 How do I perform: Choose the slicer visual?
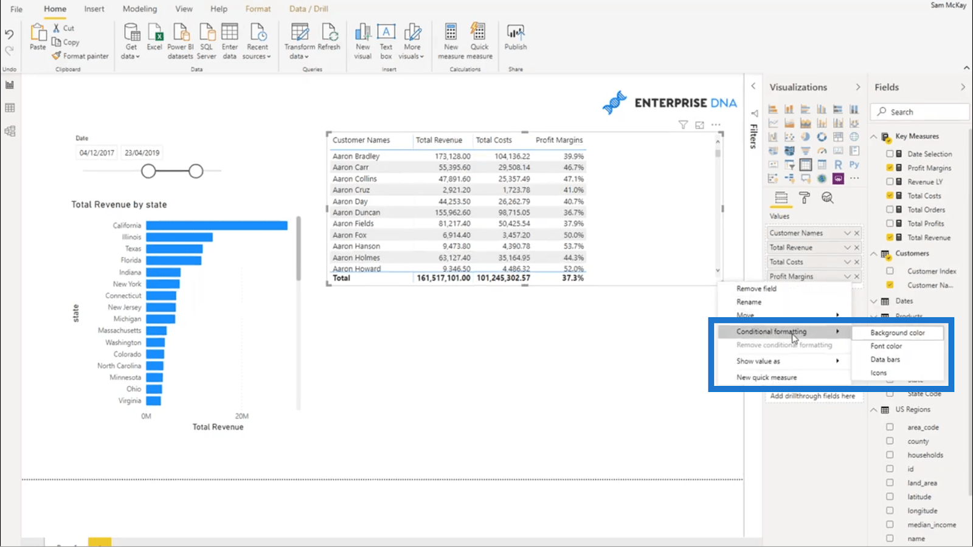[789, 164]
